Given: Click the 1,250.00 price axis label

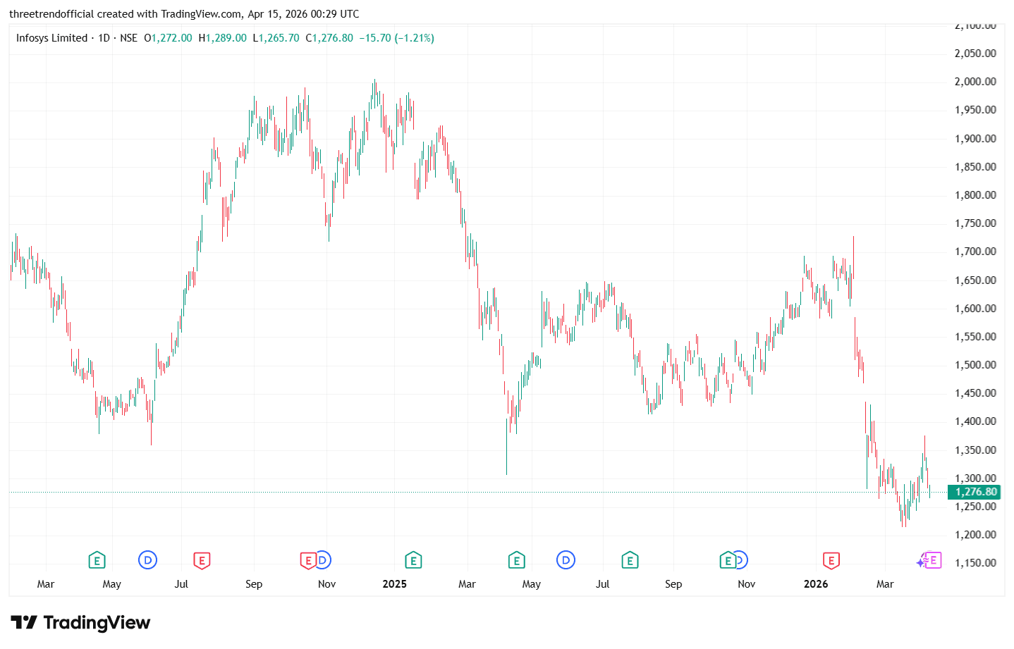Looking at the screenshot, I should pos(975,507).
